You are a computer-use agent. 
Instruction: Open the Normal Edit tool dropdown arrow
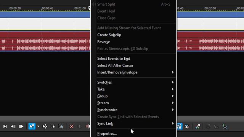(38, 126)
